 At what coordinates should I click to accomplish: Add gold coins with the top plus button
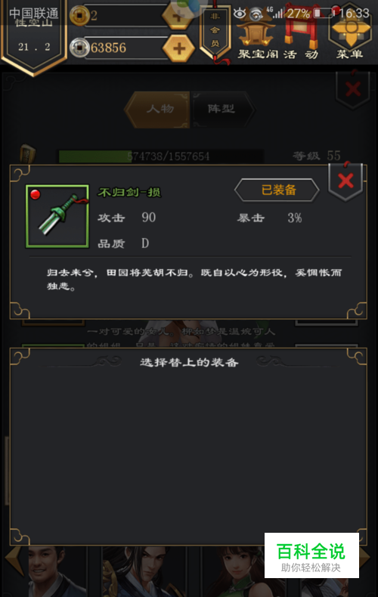178,16
